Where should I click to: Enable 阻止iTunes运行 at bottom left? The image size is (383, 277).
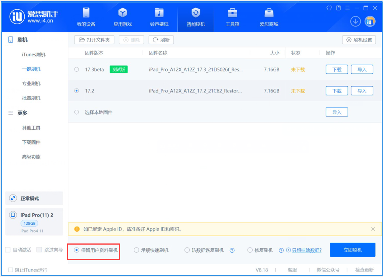10,269
